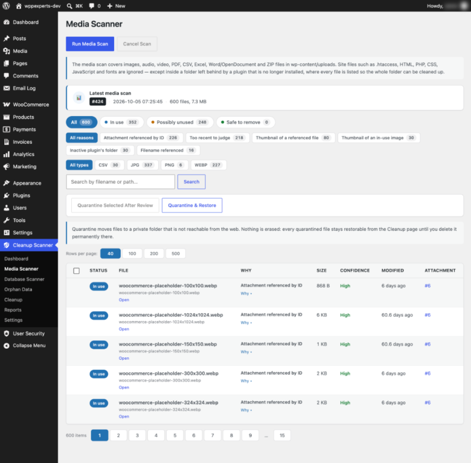Click the Settings icon in main sidebar
Image resolution: width=471 pixels, height=463 pixels.
click(7, 233)
